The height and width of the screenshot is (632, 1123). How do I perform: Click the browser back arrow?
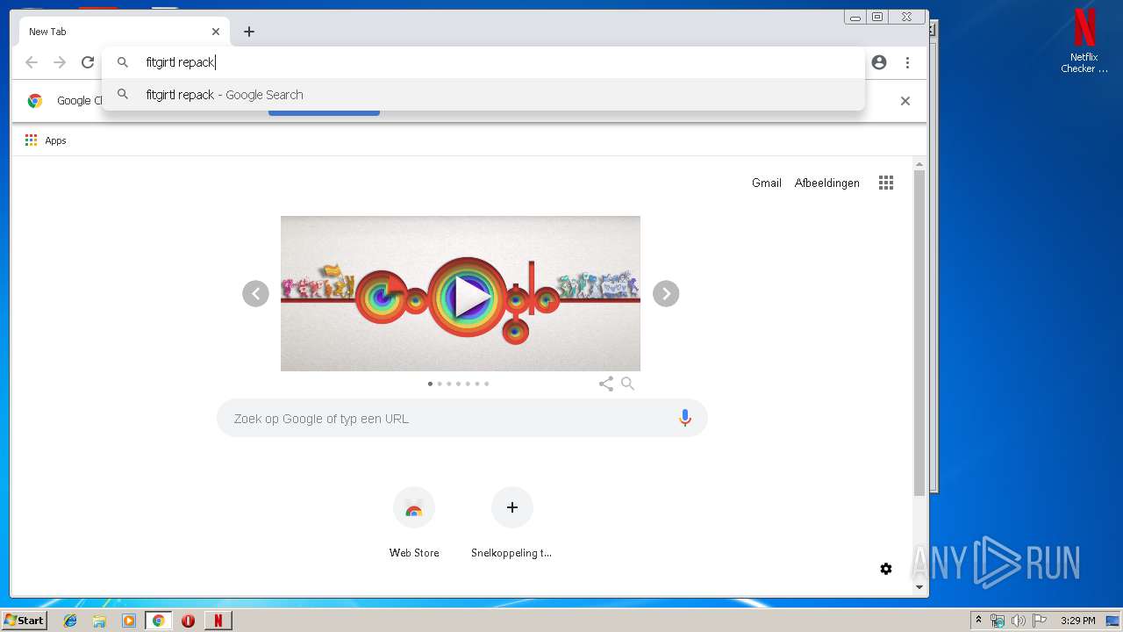coord(32,62)
